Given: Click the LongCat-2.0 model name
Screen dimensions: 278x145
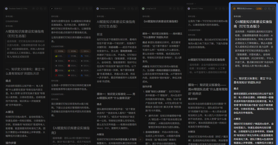Looking at the screenshot, I should point(151,9).
